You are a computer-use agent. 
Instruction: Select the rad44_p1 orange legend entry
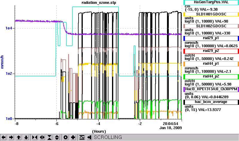coord(211,64)
